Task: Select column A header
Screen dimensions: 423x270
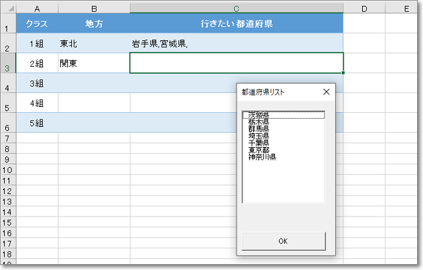Action: 36,8
